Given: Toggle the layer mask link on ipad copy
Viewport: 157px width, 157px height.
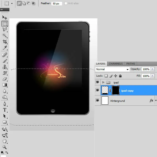Looking at the screenshot, I should pyautogui.click(x=110, y=91).
